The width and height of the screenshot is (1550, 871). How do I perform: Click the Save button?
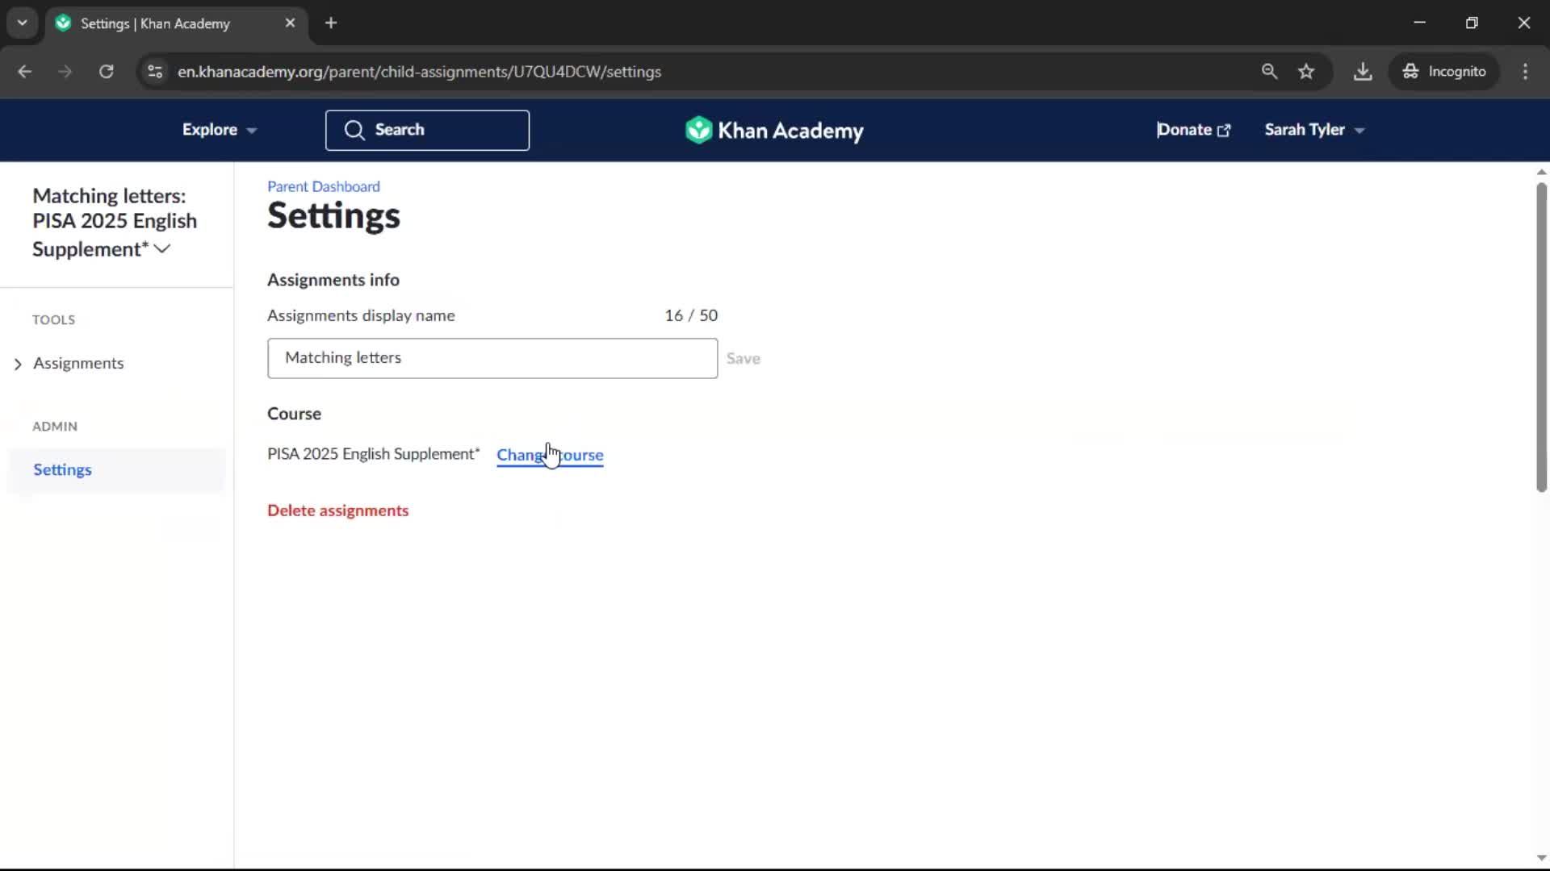[x=743, y=358]
